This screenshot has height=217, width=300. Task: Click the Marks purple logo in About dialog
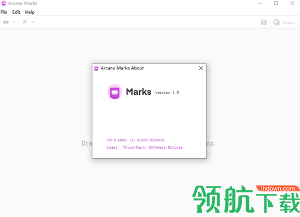point(115,92)
